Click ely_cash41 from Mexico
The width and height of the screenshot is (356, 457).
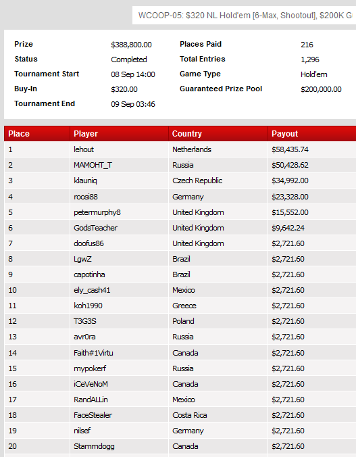point(92,290)
